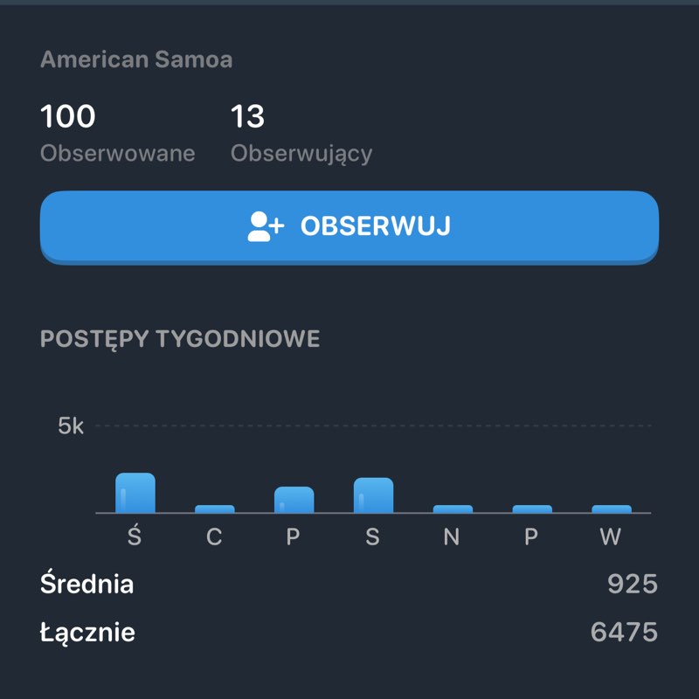Tap the OBSERWUJ follow button

pos(349,227)
